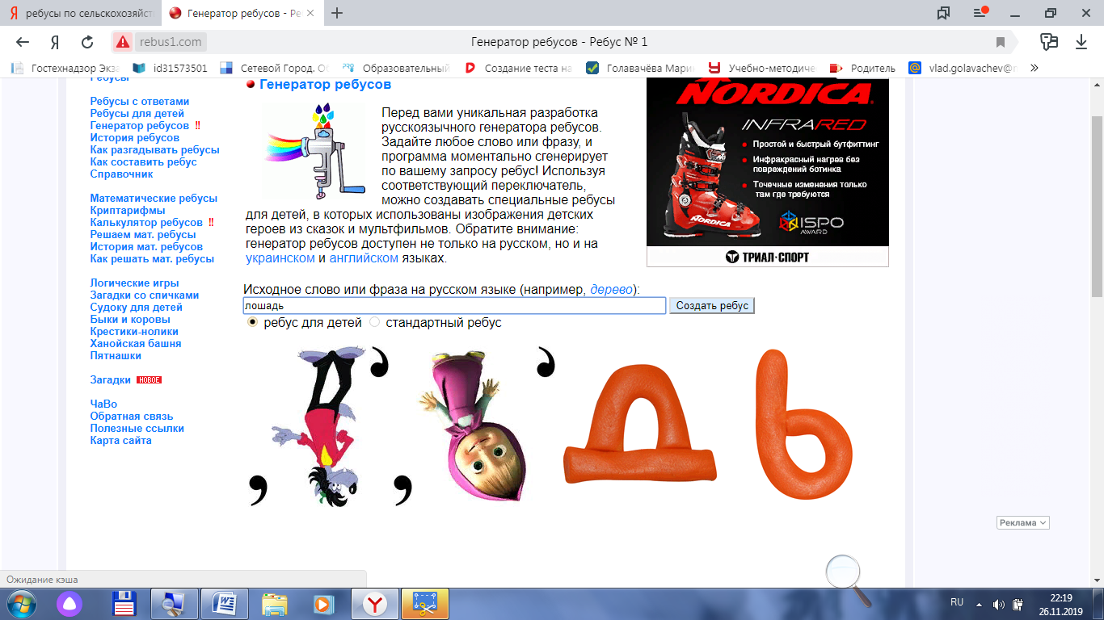Open the 'Учебно-методиче' bookmark

761,68
